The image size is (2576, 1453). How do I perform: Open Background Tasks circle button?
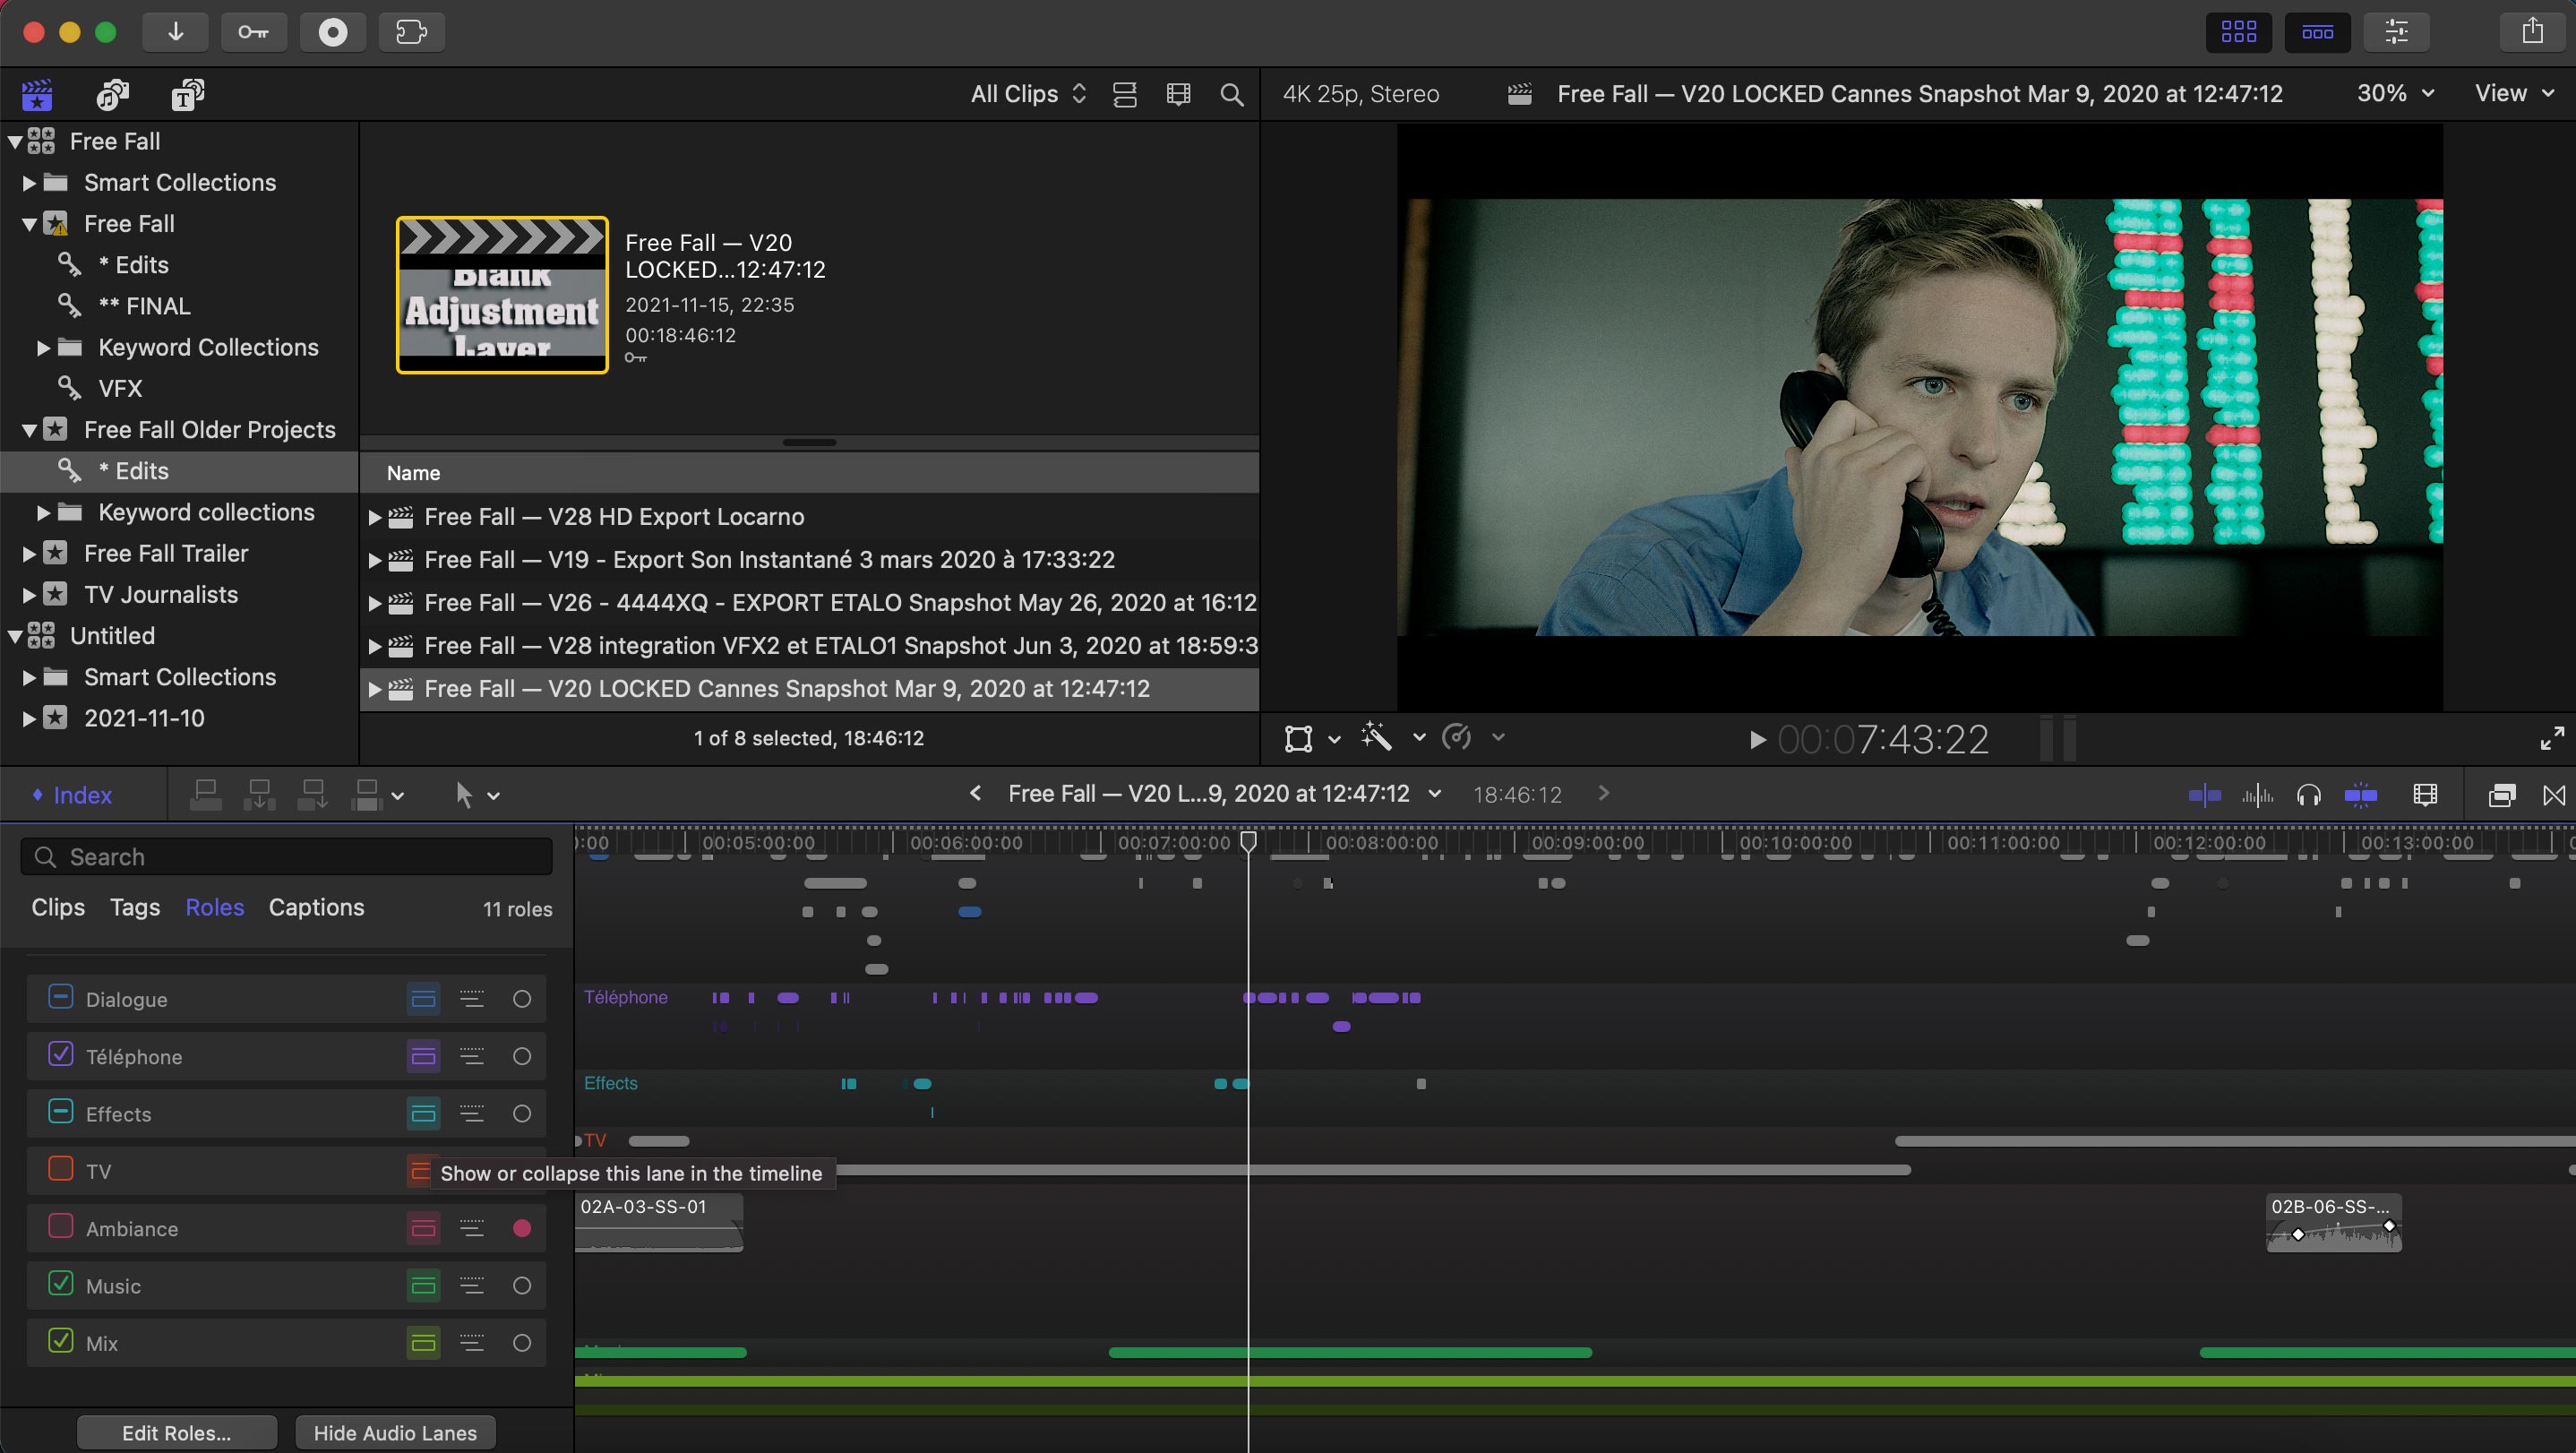332,32
